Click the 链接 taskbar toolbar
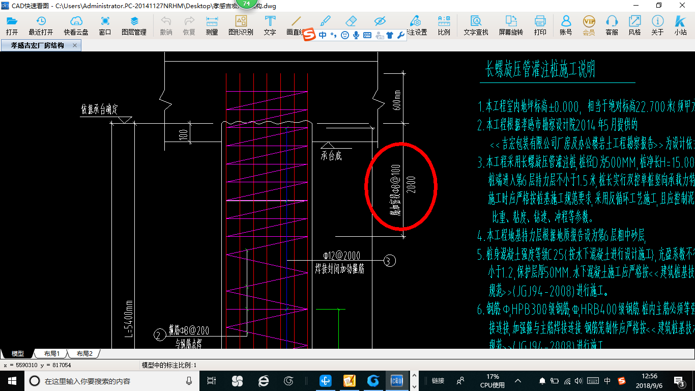Screen dimensions: 695x391 point(438,381)
